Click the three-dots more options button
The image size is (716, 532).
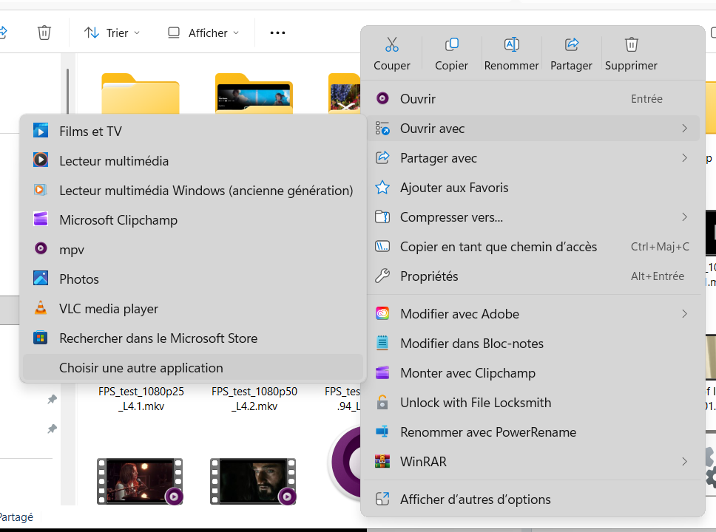[x=277, y=33]
